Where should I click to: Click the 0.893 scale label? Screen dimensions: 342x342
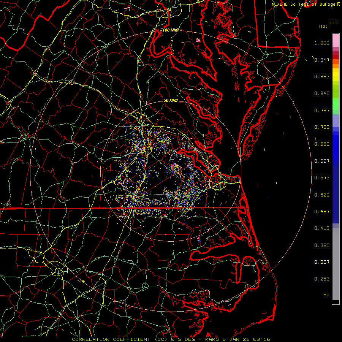(322, 76)
